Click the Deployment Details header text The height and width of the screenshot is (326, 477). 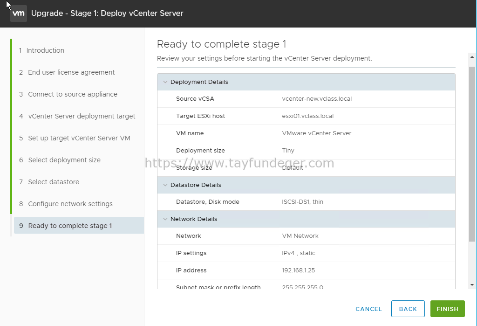[x=199, y=82]
